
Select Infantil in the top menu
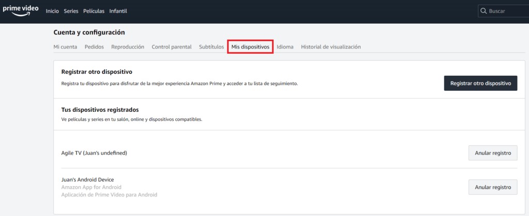(118, 11)
